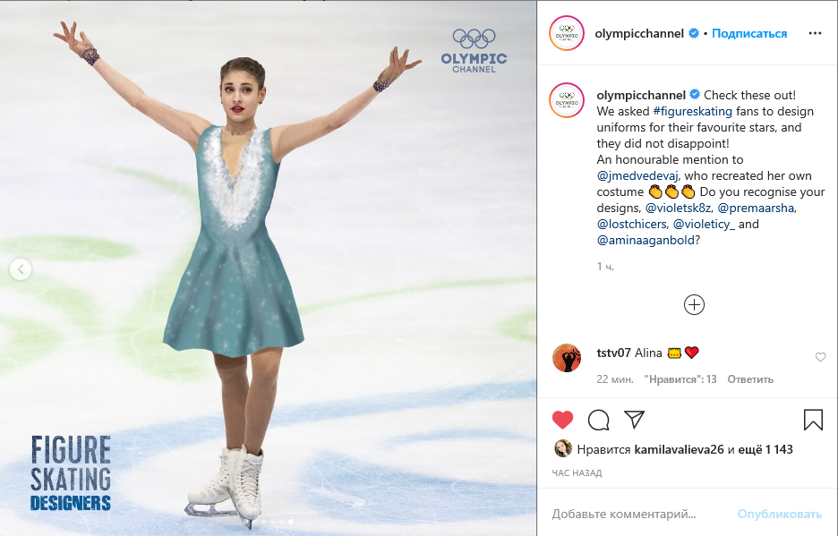Like the tstv07 comment with its heart
Viewport: 838px width, 536px height.
(820, 357)
